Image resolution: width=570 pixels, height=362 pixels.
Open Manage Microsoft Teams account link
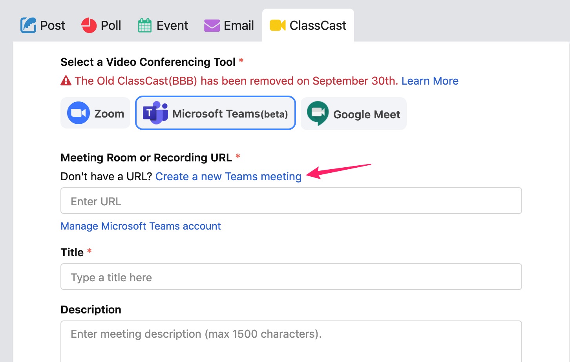141,226
